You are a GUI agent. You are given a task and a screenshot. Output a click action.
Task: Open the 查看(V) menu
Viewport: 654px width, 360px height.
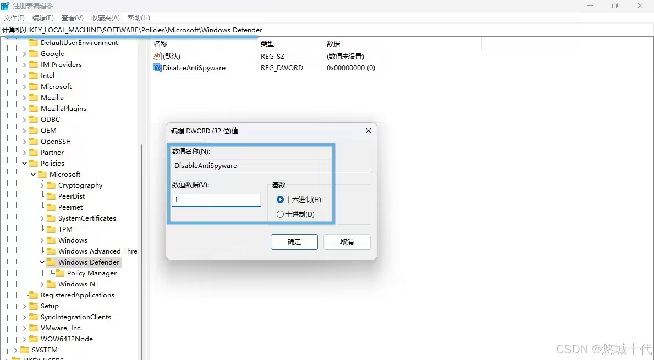coord(72,18)
